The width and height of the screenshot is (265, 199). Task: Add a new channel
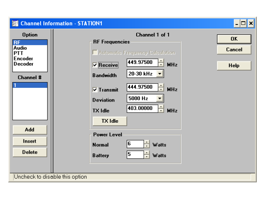click(29, 130)
